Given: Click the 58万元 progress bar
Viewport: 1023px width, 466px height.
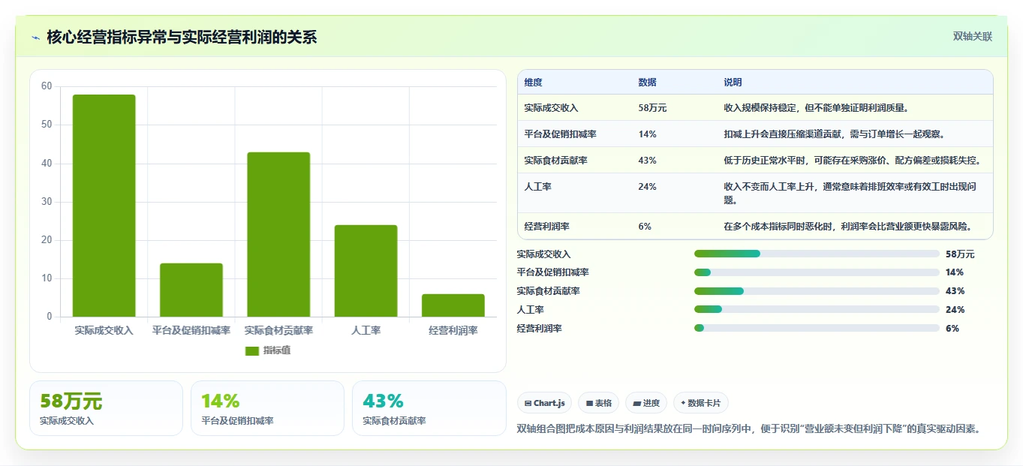Looking at the screenshot, I should [x=817, y=254].
